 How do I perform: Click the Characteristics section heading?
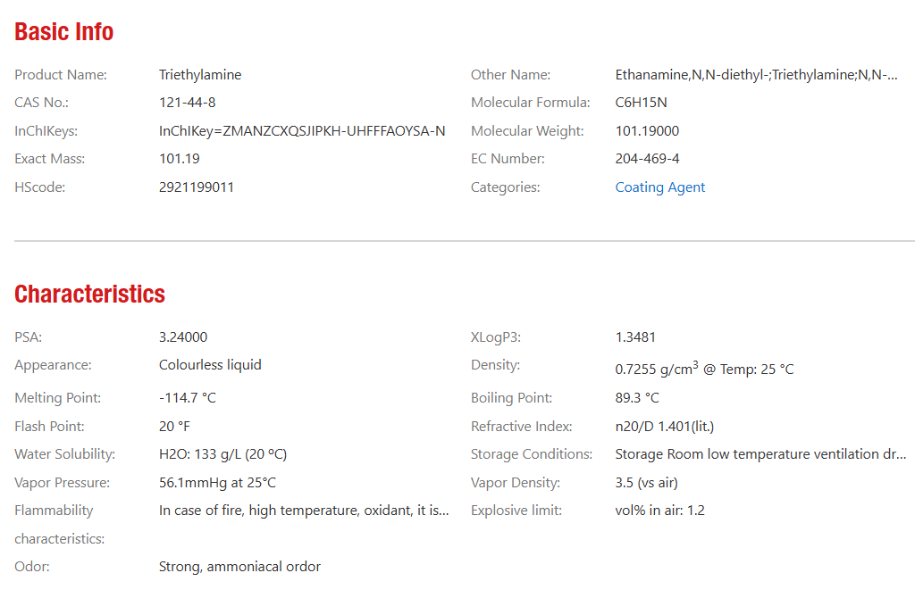[x=89, y=295]
